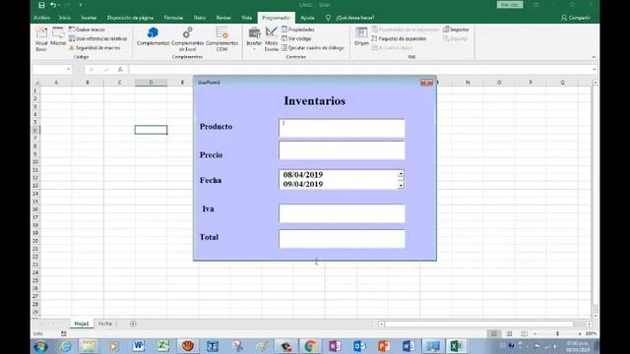Click zoom out minus button

[535, 333]
